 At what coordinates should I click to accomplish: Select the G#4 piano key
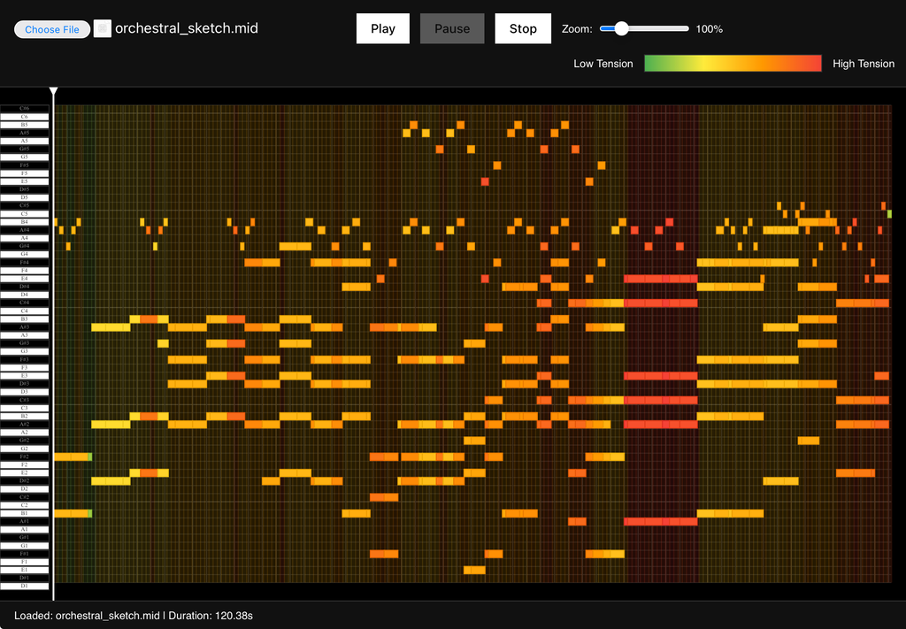24,246
